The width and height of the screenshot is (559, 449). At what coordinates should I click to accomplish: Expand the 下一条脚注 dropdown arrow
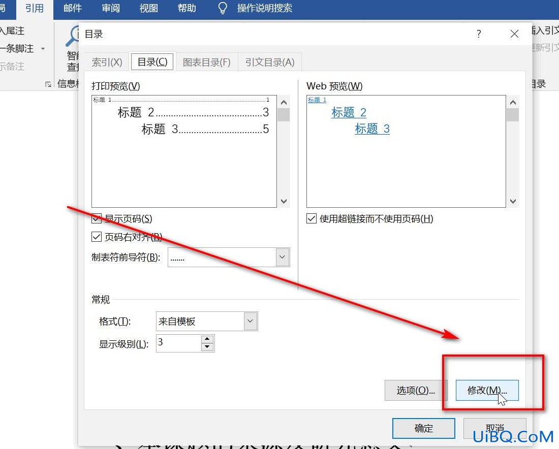click(43, 48)
